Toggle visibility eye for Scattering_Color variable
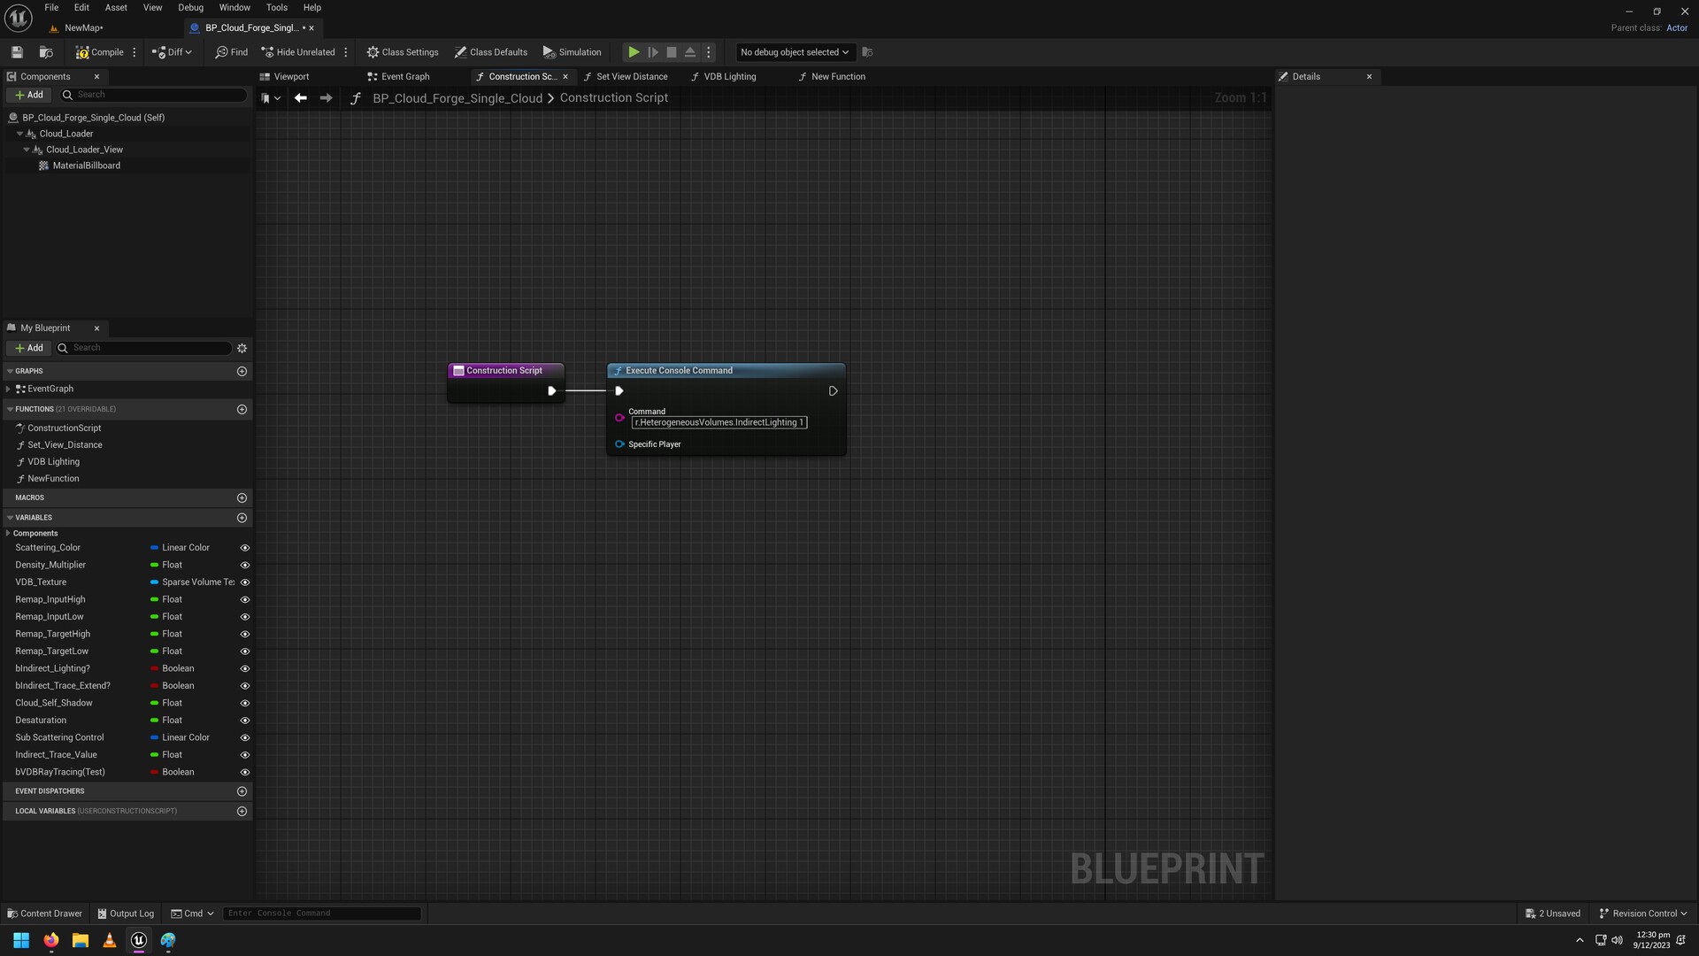Image resolution: width=1699 pixels, height=956 pixels. point(245,548)
